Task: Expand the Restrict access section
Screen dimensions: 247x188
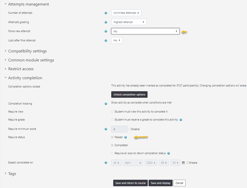Action: click(x=21, y=69)
